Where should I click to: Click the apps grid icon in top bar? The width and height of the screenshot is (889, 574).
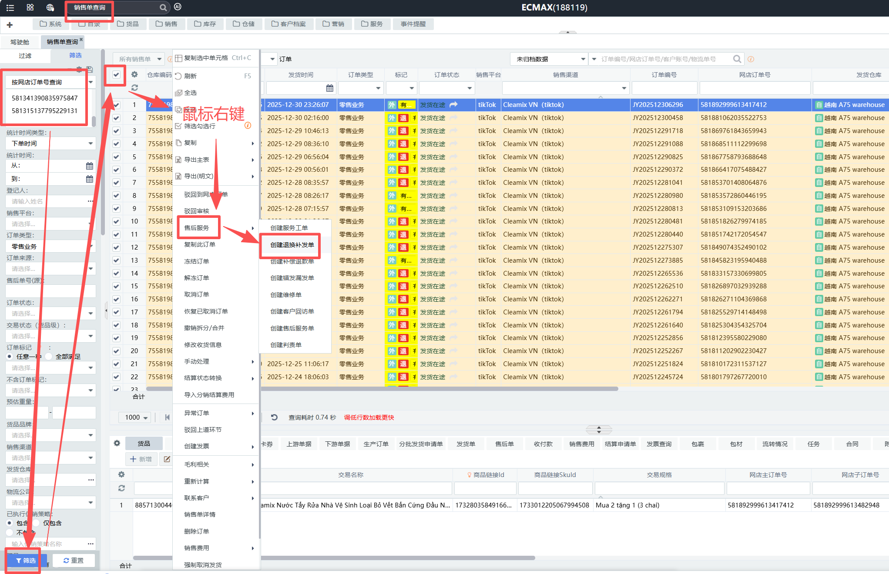coord(30,7)
